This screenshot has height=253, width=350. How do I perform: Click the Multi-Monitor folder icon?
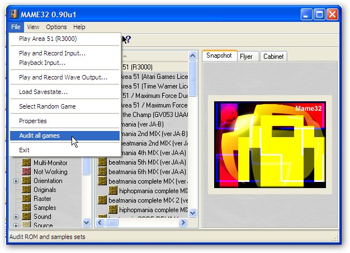[x=26, y=162]
